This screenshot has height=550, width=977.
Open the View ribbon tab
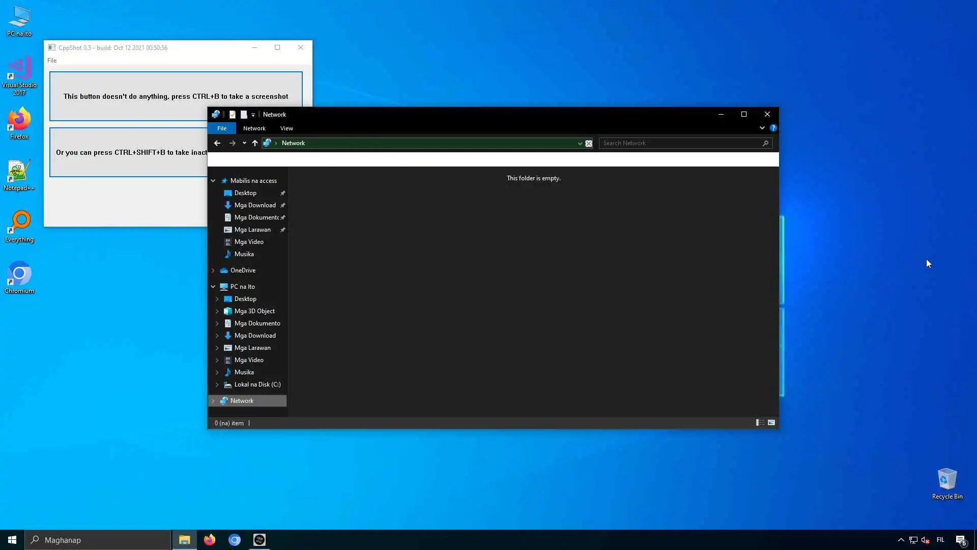286,128
